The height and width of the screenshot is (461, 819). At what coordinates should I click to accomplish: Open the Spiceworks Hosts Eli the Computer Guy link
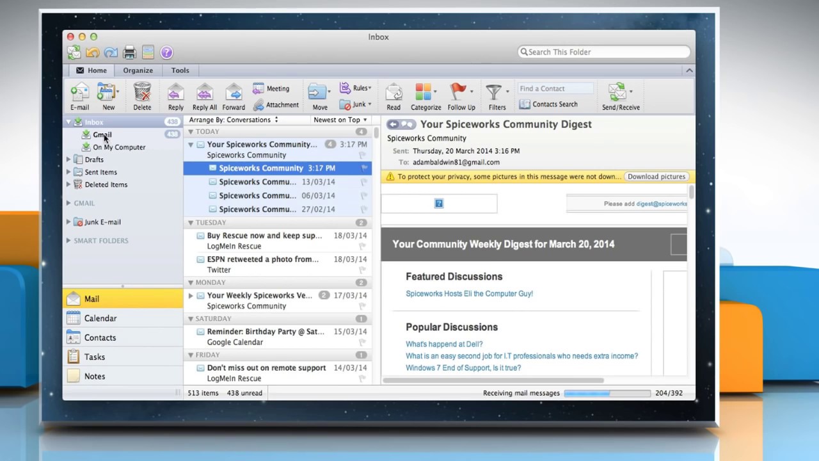(x=469, y=294)
